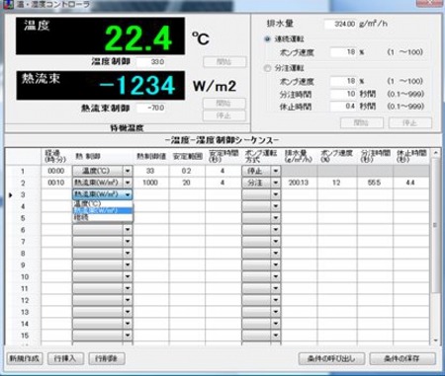Click the 排水量 input field

[x=340, y=24]
